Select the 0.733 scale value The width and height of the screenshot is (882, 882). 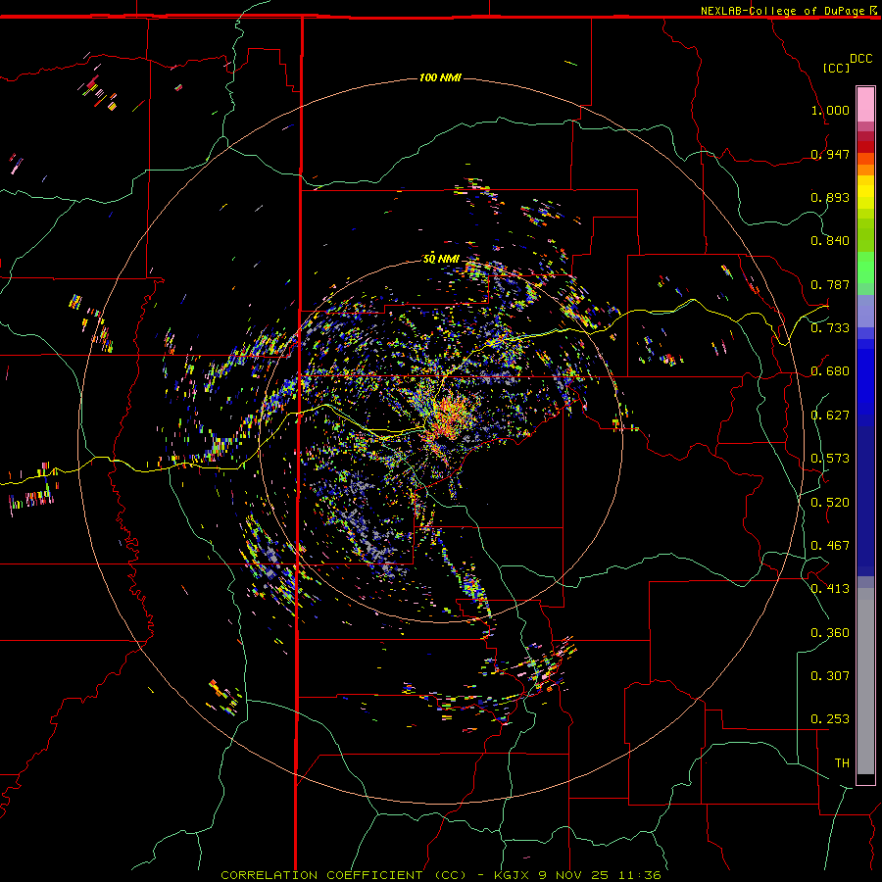click(x=830, y=328)
